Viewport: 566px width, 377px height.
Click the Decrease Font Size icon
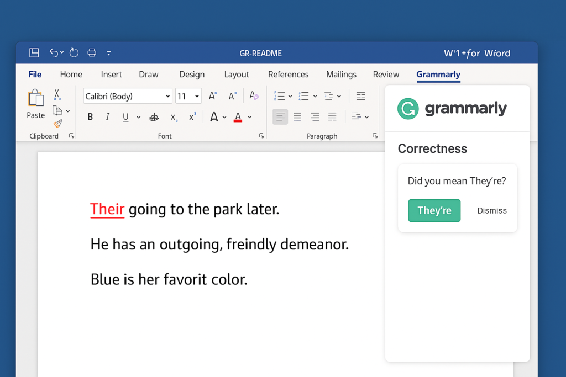[x=232, y=96]
